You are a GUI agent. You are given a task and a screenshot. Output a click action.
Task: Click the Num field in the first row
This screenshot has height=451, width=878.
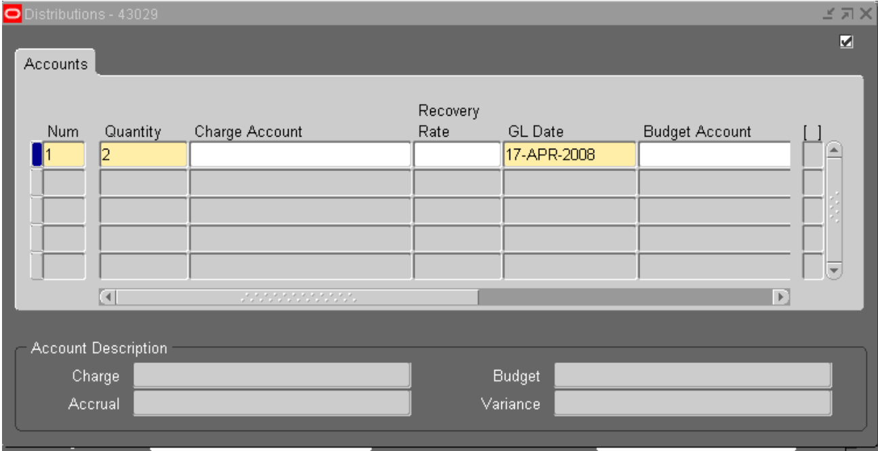pyautogui.click(x=64, y=155)
